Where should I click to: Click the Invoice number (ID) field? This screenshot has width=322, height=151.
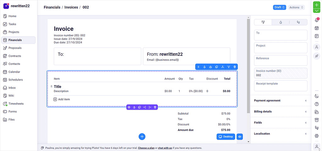coord(281,73)
